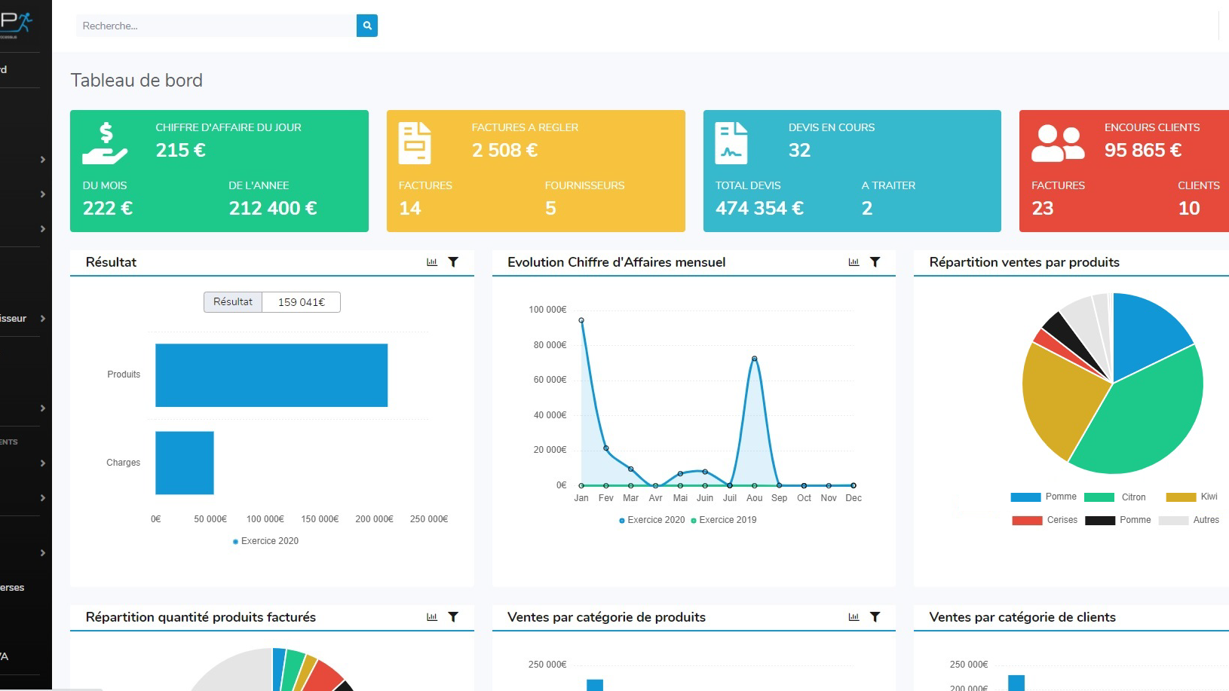Open filter icon in Ventes par catégorie de produits
1229x691 pixels.
pyautogui.click(x=875, y=617)
